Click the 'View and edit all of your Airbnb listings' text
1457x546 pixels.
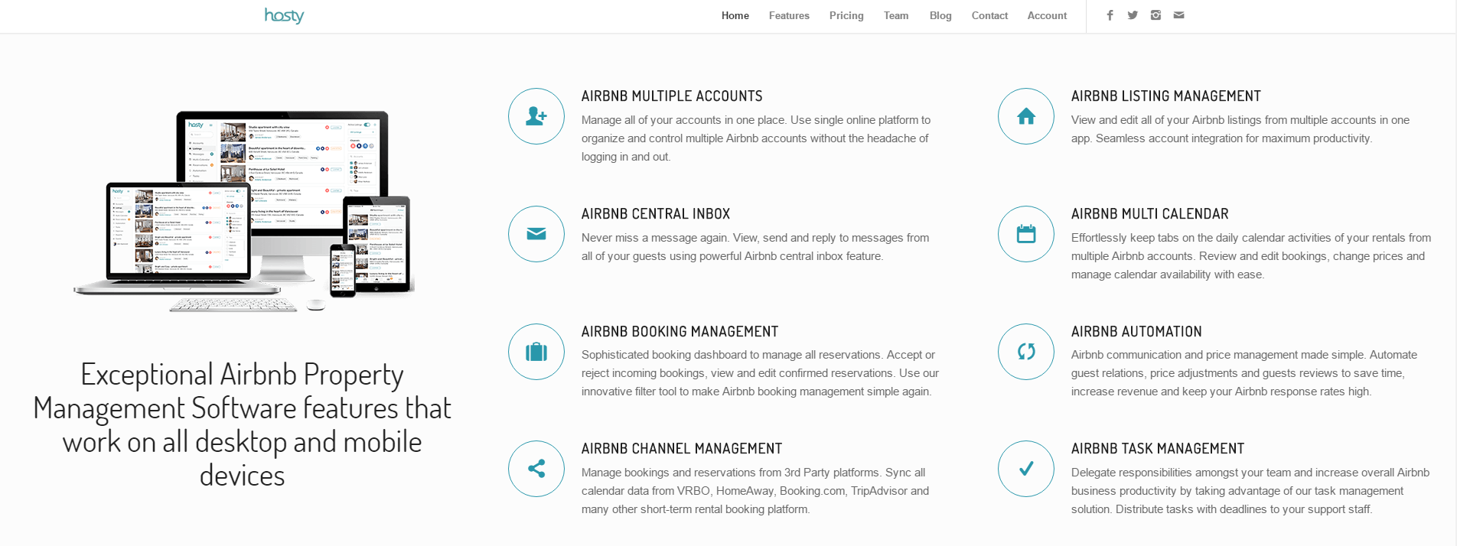click(1240, 129)
